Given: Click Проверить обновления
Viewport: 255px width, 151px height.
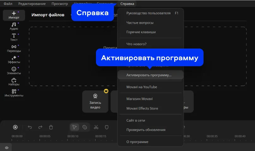Looking at the screenshot, I should 151,130.
